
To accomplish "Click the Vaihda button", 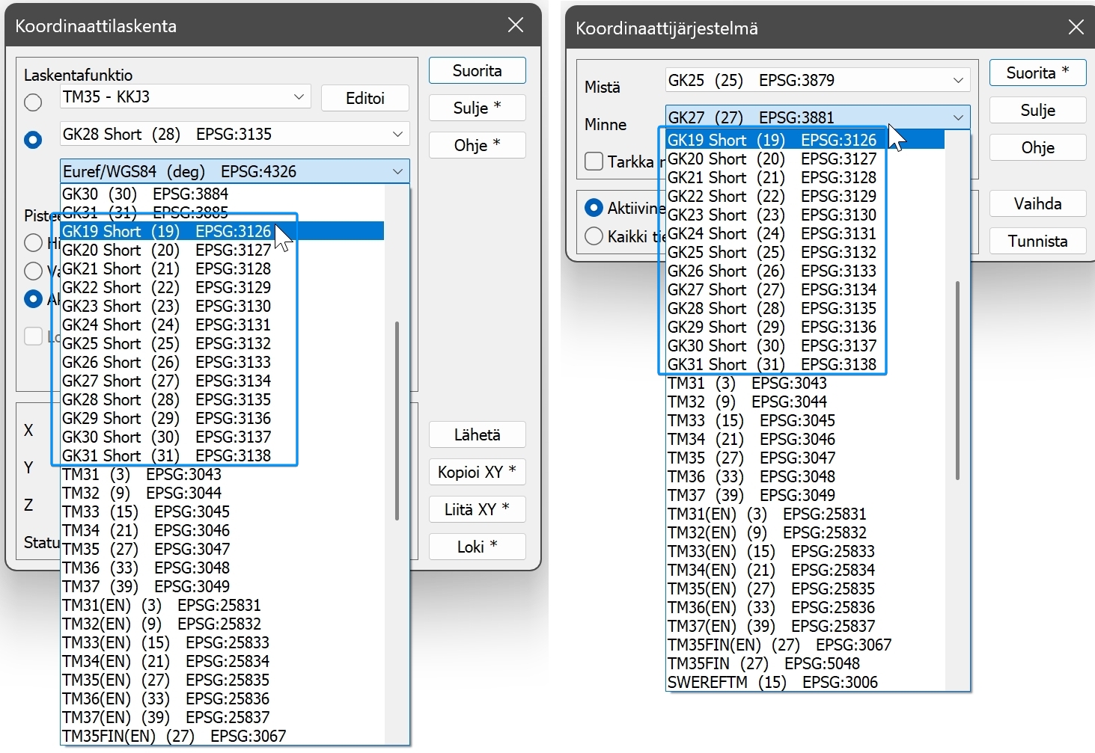I will click(1037, 203).
